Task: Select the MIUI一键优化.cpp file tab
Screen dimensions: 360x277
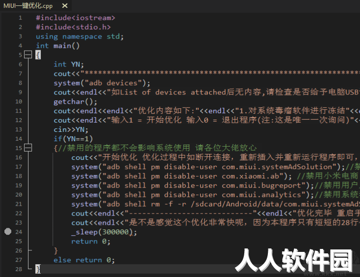Action: click(x=28, y=6)
